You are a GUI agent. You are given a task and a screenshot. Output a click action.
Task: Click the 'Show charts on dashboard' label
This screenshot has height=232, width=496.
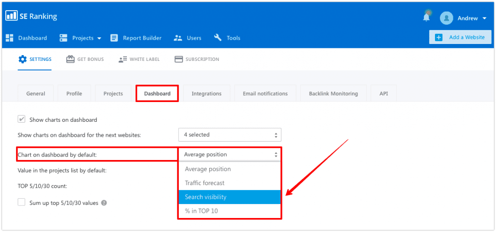click(63, 120)
